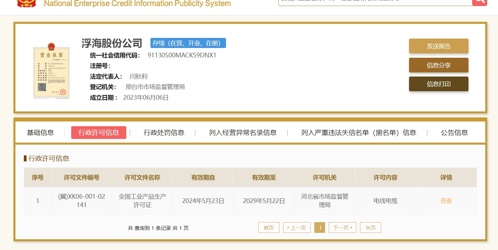Click the records summary 共 查询到 1 条记录

click(x=149, y=228)
